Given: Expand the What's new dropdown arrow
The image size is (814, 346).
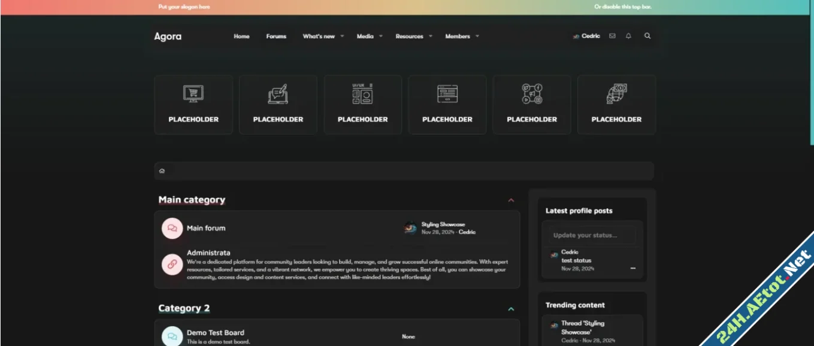Looking at the screenshot, I should pyautogui.click(x=342, y=37).
